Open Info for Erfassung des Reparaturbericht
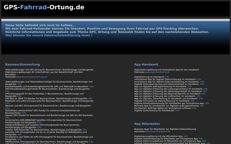The image size is (231, 144). pos(204,94)
